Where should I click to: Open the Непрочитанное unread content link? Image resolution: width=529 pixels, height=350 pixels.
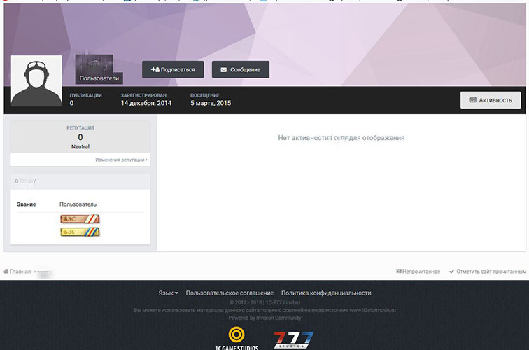click(418, 272)
